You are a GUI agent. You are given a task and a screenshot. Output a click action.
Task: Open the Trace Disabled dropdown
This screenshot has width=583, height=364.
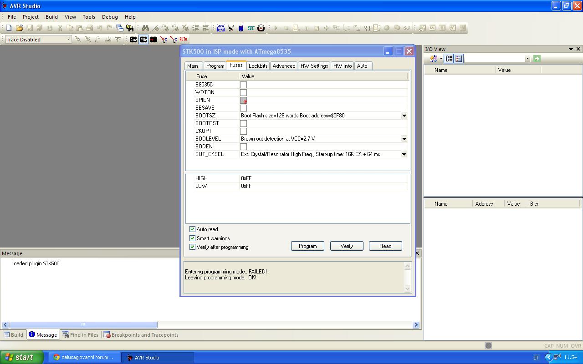coord(69,40)
